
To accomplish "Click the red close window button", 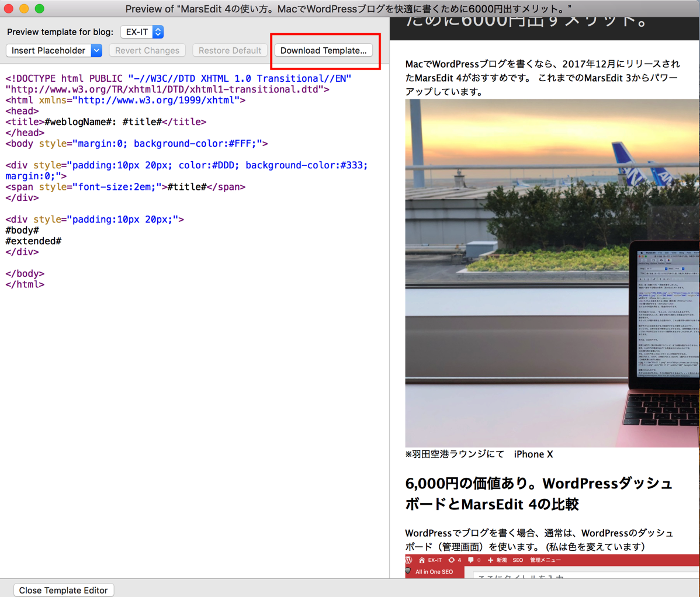I will point(9,9).
